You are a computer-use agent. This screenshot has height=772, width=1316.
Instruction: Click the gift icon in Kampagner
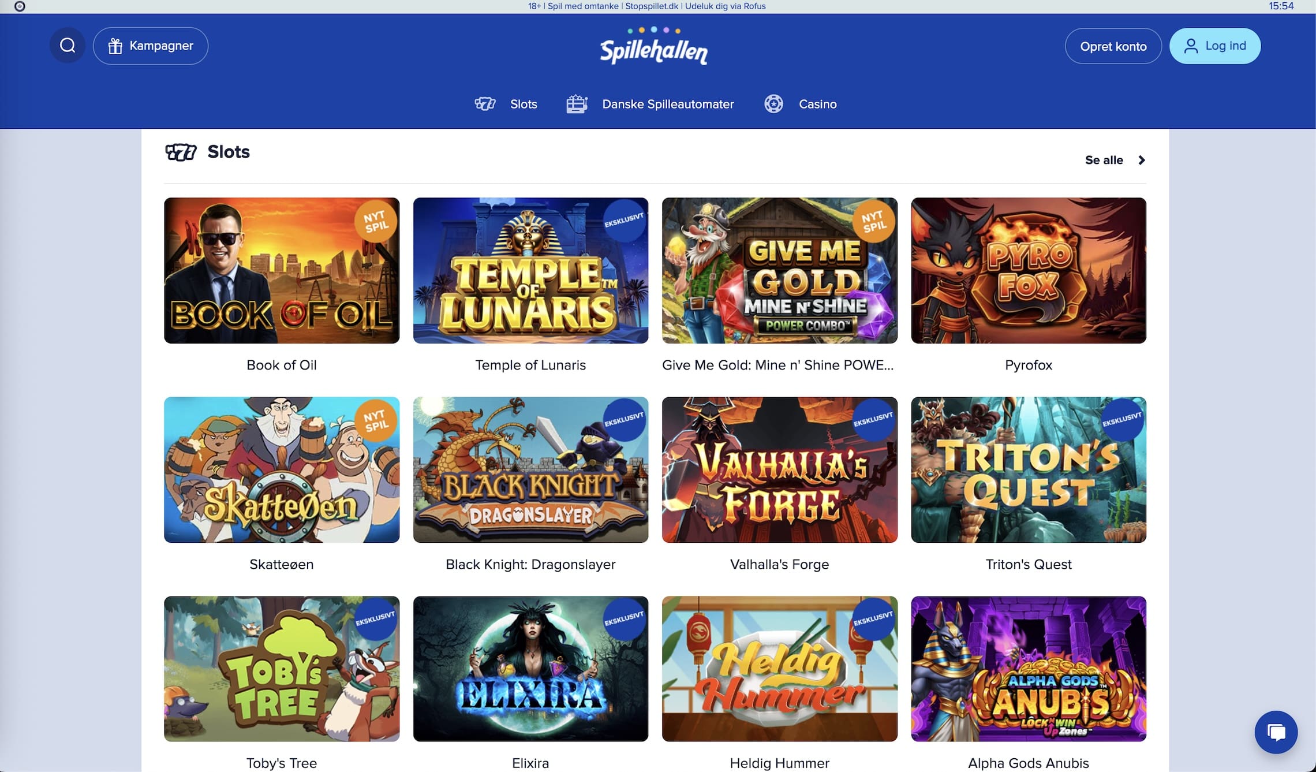pyautogui.click(x=115, y=46)
